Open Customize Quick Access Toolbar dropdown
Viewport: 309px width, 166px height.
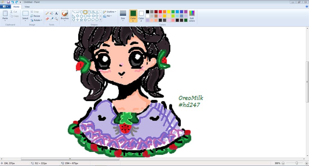tap(20, 2)
